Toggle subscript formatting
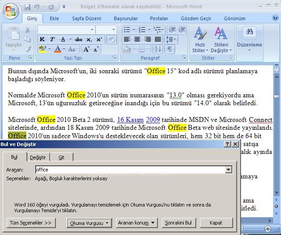The image size is (281, 235). tap(89, 39)
